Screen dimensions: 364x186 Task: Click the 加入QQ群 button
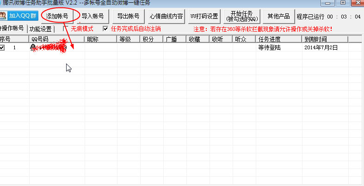(x=19, y=16)
